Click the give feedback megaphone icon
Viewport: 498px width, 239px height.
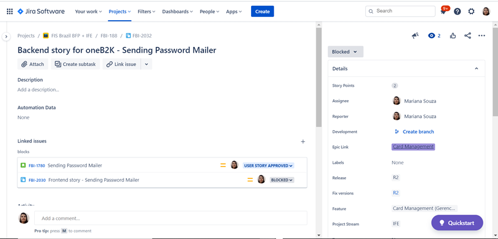click(x=416, y=36)
